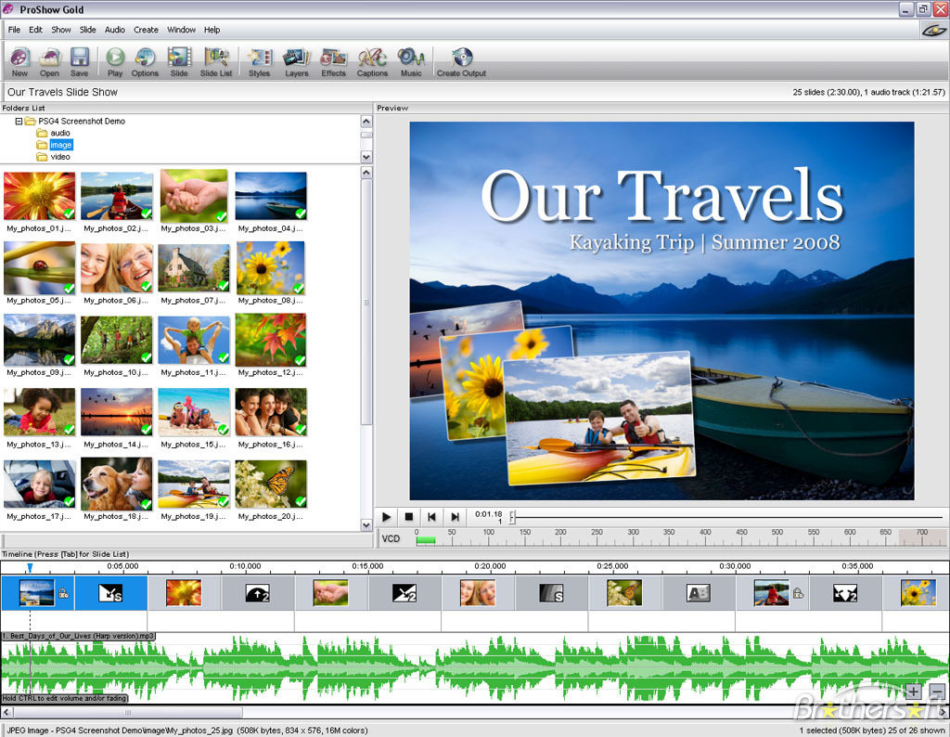Click the Play toolbar icon
This screenshot has height=737, width=950.
115,58
